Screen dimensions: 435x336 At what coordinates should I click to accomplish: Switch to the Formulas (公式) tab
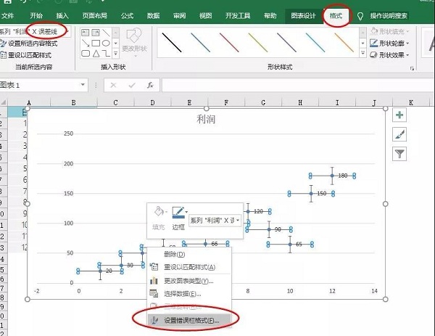[x=127, y=16]
